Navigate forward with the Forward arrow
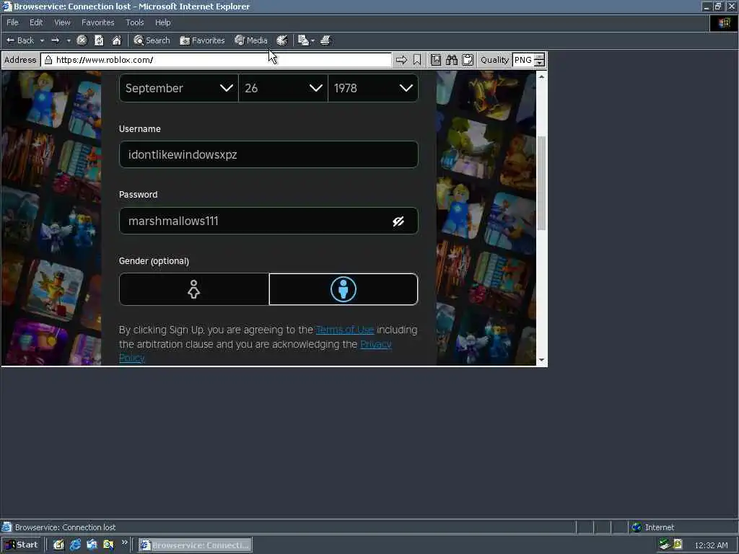 55,40
